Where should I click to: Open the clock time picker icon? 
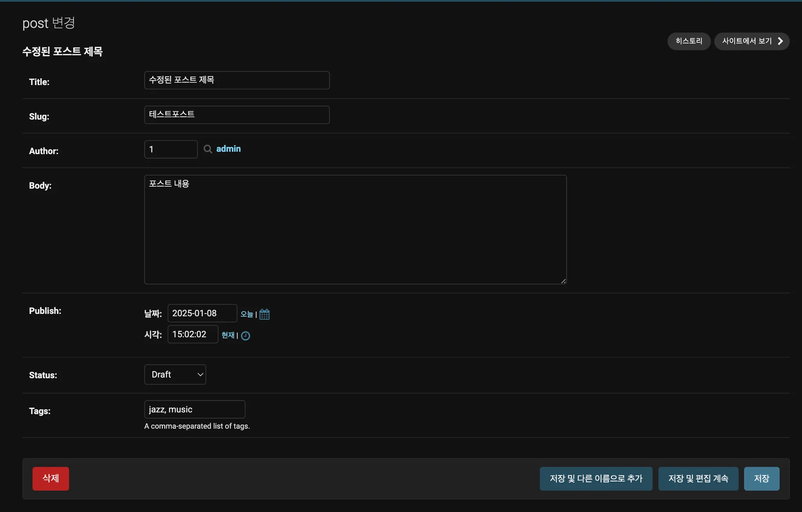[x=246, y=336]
